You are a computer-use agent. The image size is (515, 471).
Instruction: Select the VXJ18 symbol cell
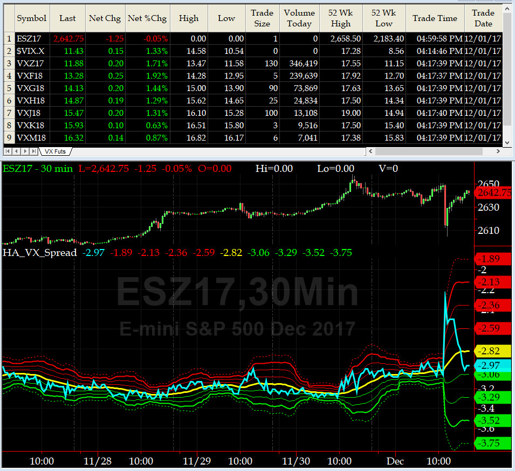[x=32, y=113]
